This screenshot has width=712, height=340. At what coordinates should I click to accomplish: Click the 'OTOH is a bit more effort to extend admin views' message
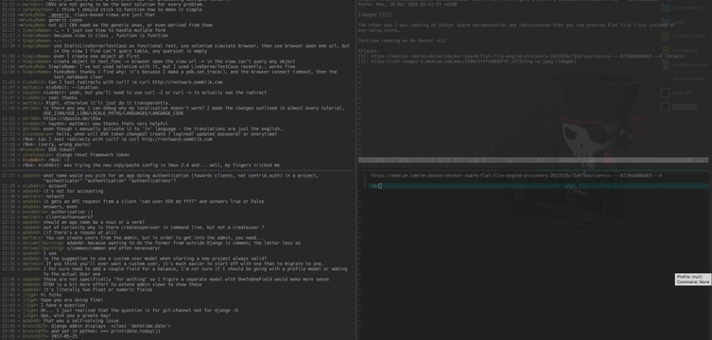123,284
